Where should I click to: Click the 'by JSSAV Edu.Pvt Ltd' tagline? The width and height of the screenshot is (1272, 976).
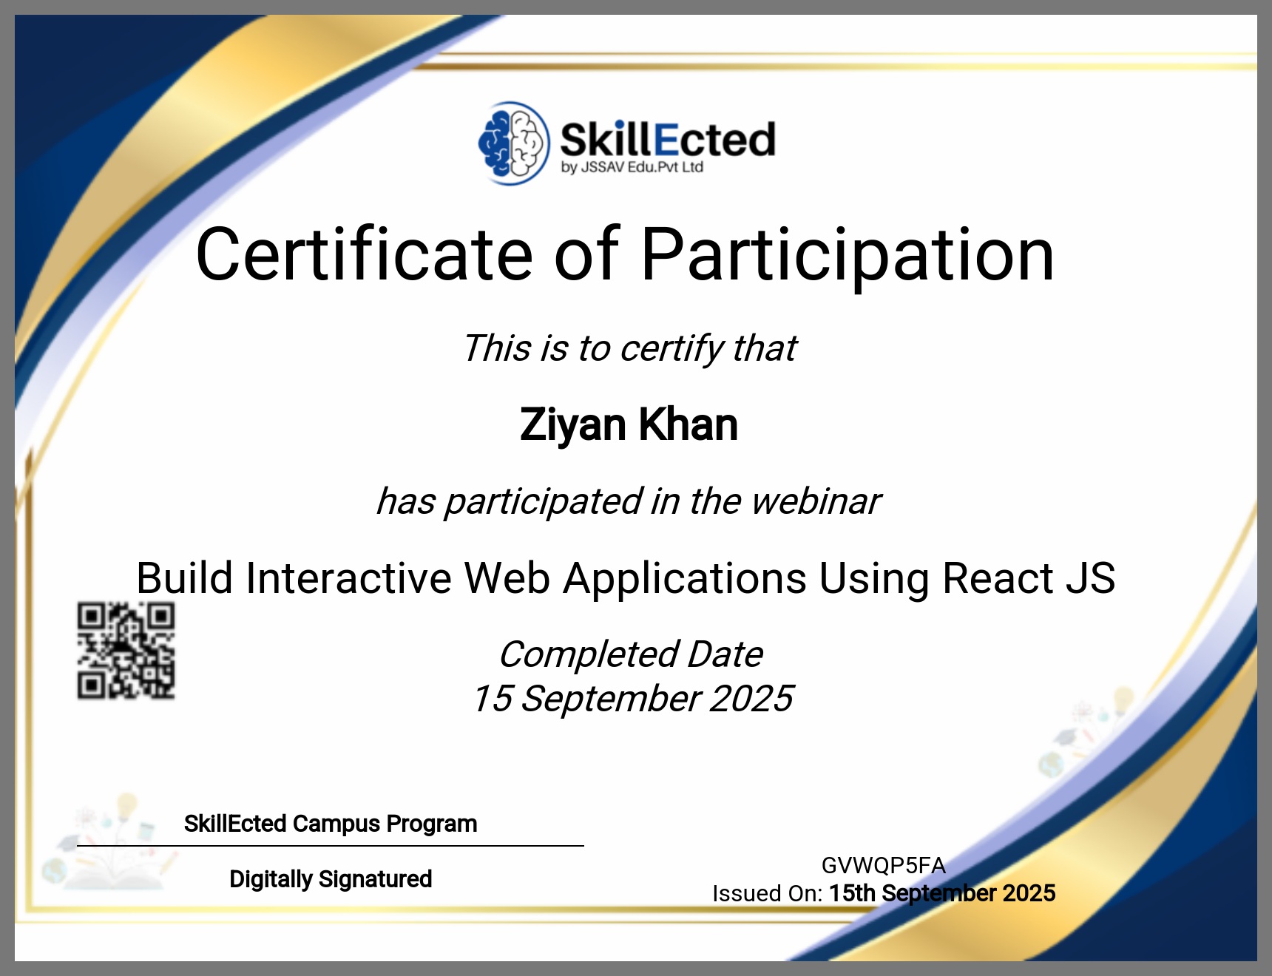pos(632,168)
